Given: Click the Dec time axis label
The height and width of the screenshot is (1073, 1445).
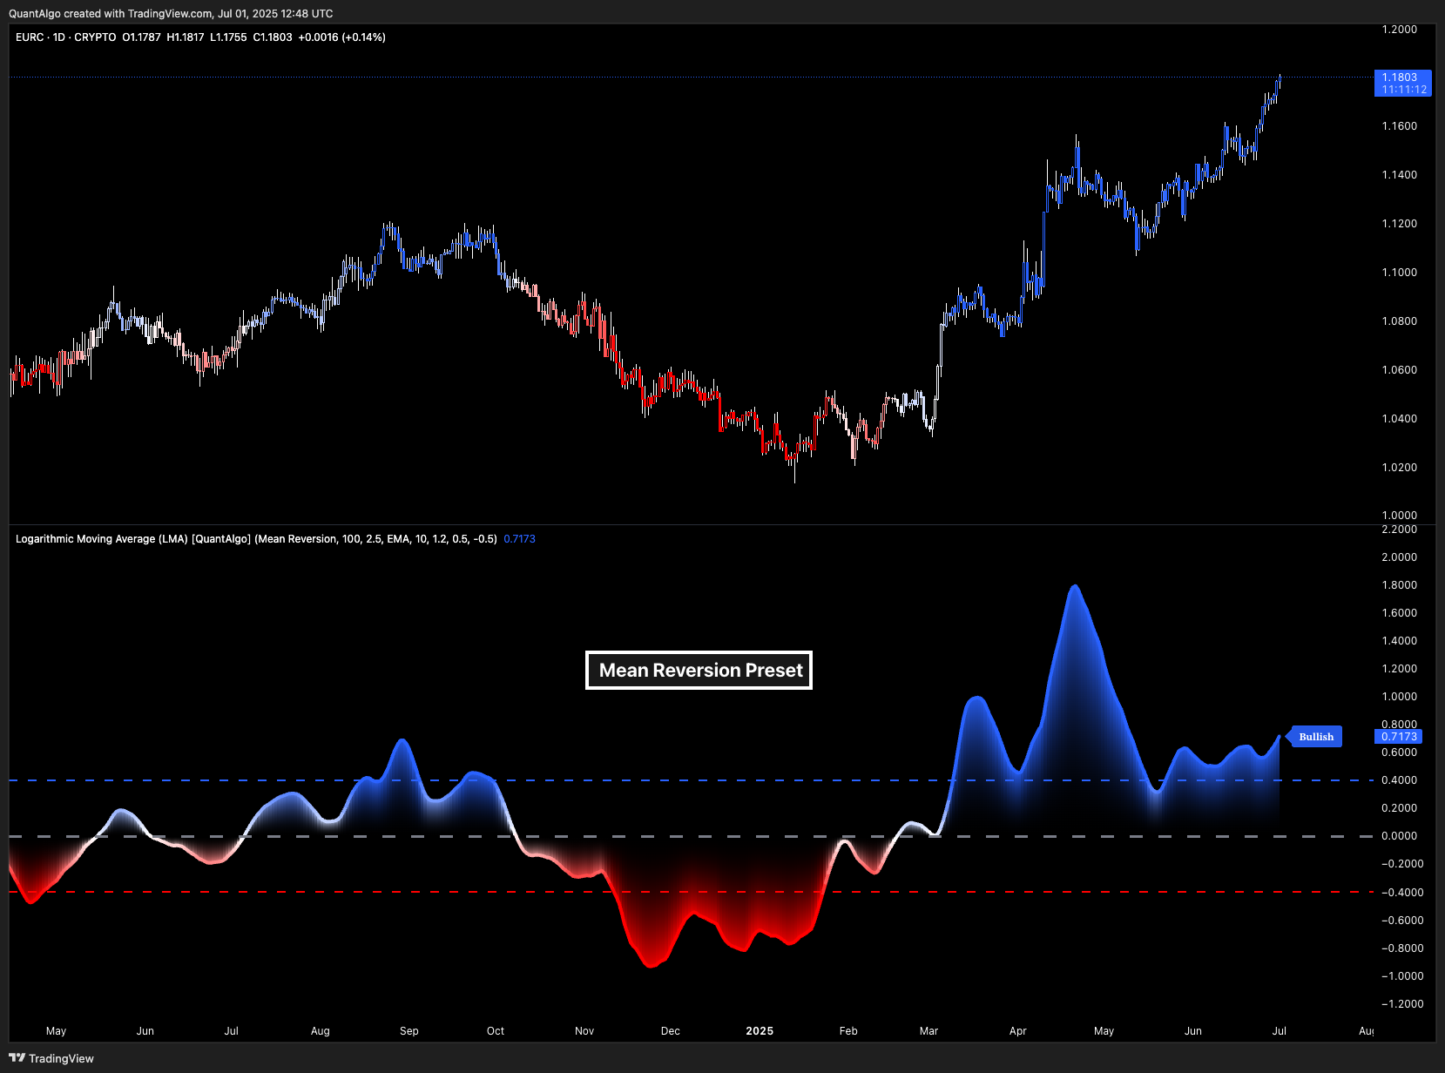Looking at the screenshot, I should pyautogui.click(x=671, y=1031).
